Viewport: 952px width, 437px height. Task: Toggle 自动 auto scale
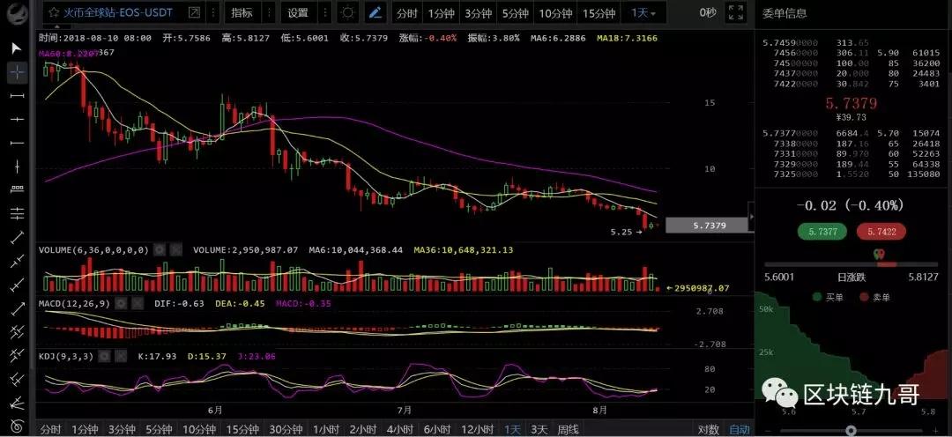tap(739, 430)
